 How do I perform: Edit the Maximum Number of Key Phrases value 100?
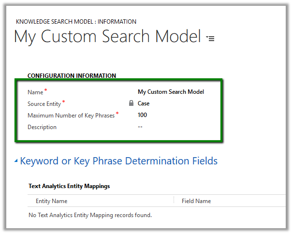tap(142, 115)
